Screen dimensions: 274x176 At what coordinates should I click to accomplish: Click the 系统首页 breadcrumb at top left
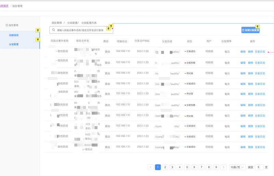pyautogui.click(x=4, y=6)
